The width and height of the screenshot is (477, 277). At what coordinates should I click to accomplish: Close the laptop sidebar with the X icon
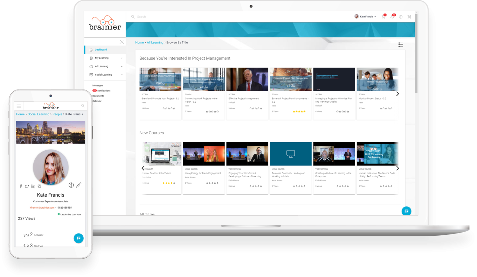coord(121,42)
